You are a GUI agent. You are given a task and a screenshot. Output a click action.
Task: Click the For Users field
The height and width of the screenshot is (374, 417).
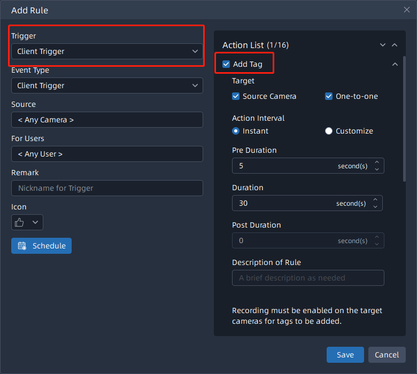(107, 154)
